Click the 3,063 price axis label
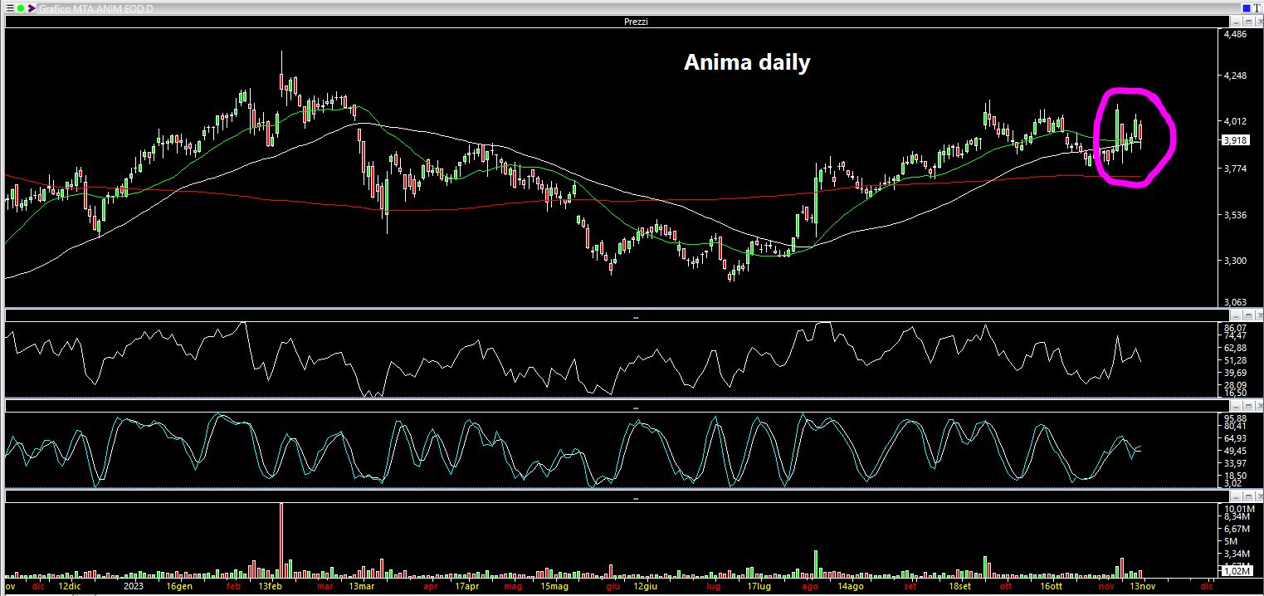The height and width of the screenshot is (596, 1264). (1236, 302)
